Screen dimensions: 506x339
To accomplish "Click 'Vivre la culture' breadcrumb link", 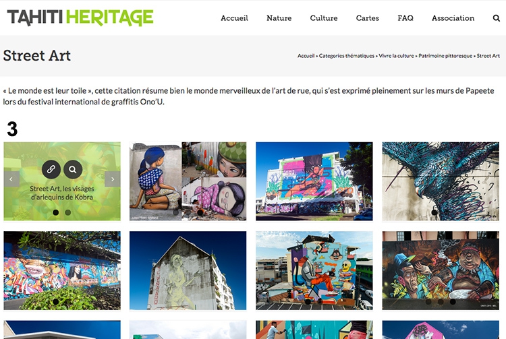I will point(396,56).
